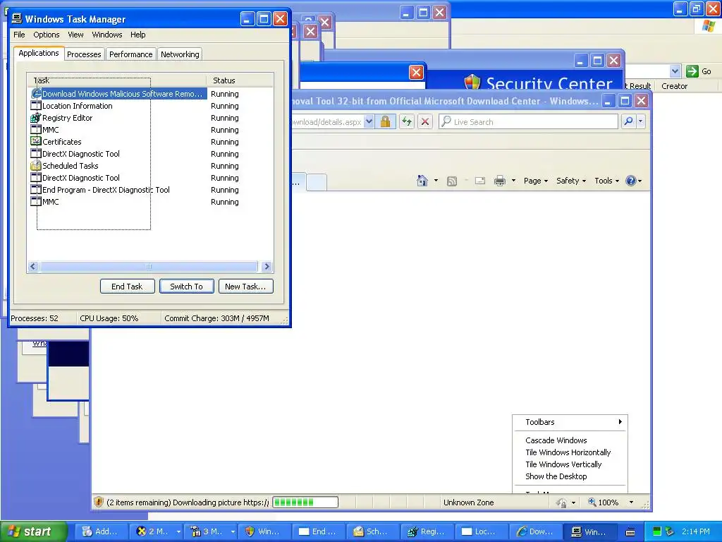Click the Start button
This screenshot has height=542, width=722.
point(34,531)
